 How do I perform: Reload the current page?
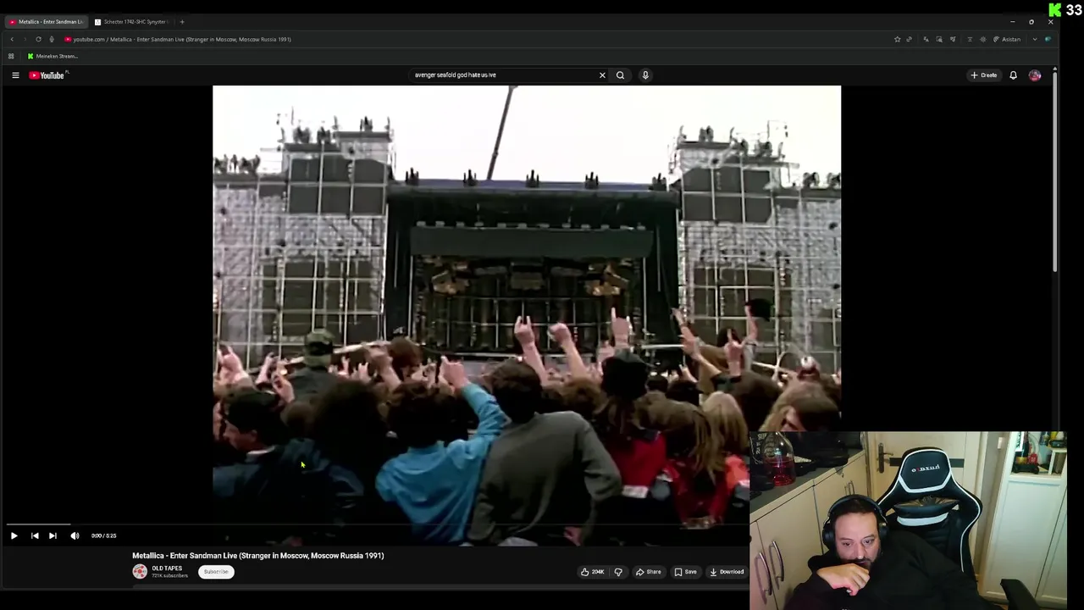pyautogui.click(x=38, y=39)
